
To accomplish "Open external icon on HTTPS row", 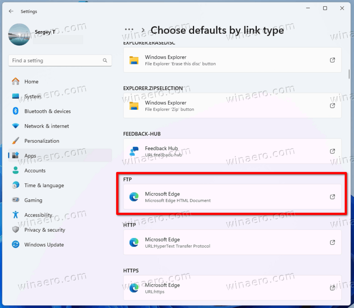I will (x=332, y=288).
